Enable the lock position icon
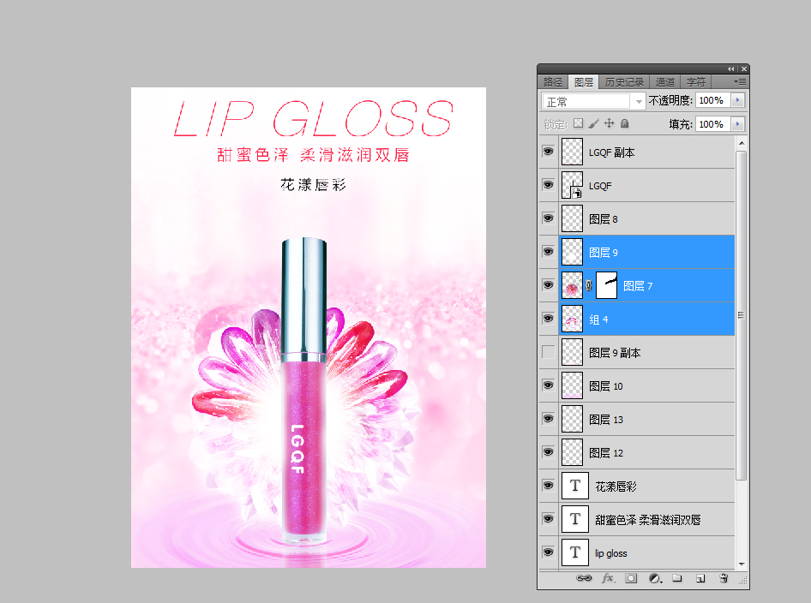Screen dimensions: 811x603 pyautogui.click(x=610, y=123)
